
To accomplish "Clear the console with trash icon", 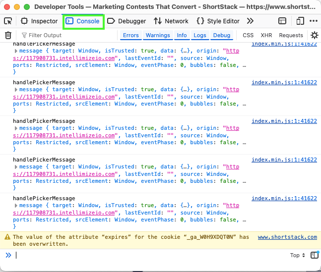I will coord(8,35).
